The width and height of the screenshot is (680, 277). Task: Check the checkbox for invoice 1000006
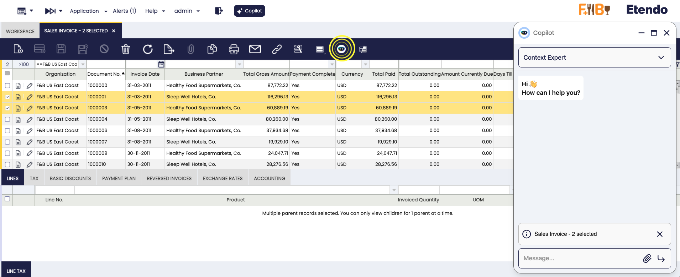tap(7, 131)
